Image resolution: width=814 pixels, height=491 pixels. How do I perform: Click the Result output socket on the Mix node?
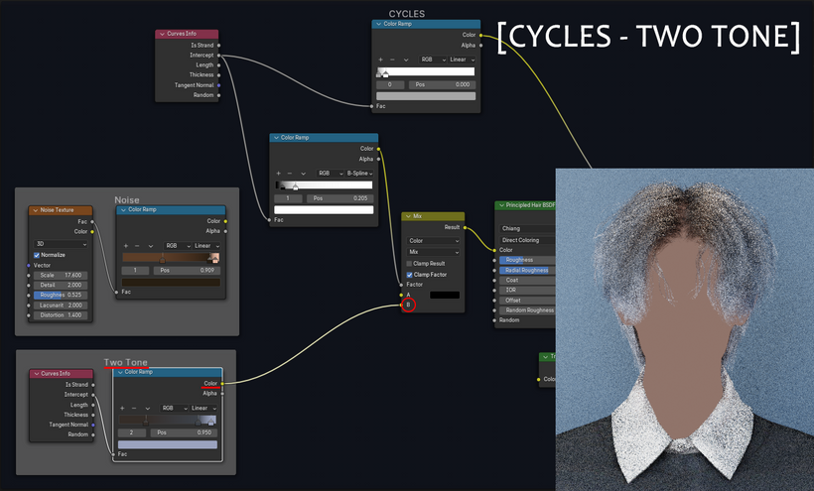465,227
